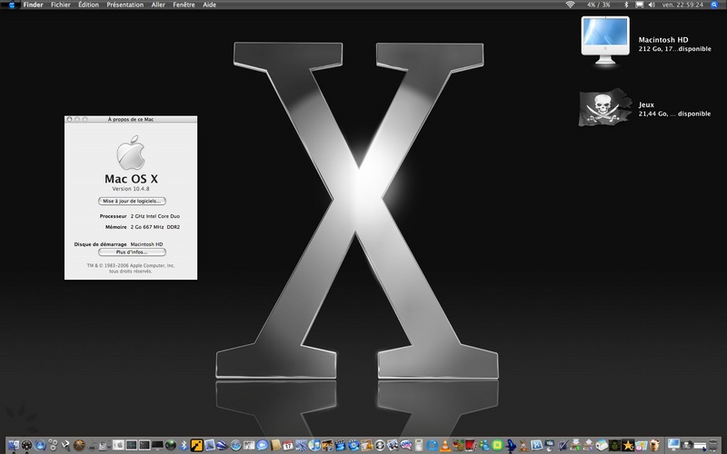Click the Mise à jour de logiciels button
727x454 pixels.
point(132,201)
